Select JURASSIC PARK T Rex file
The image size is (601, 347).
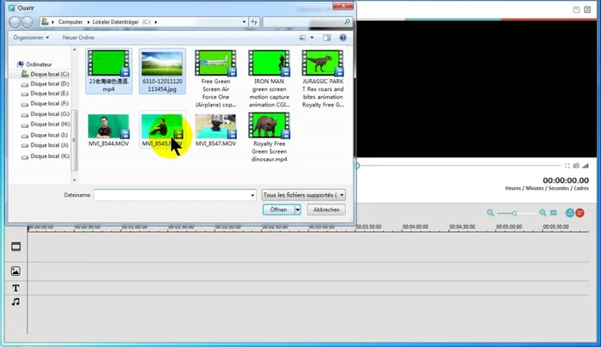point(323,79)
